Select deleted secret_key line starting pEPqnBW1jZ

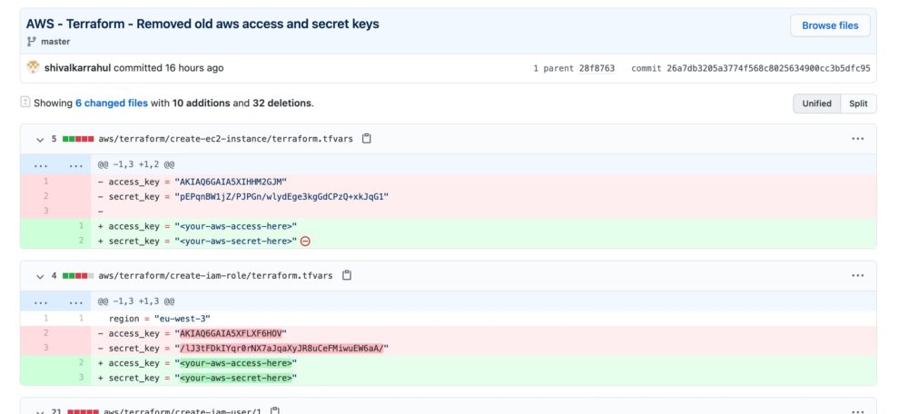(x=449, y=196)
